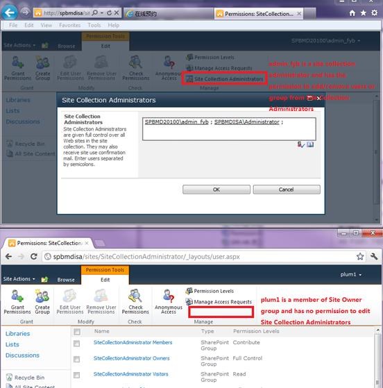This screenshot has width=383, height=388.
Task: Click check names icon in dialog
Action: [300, 144]
